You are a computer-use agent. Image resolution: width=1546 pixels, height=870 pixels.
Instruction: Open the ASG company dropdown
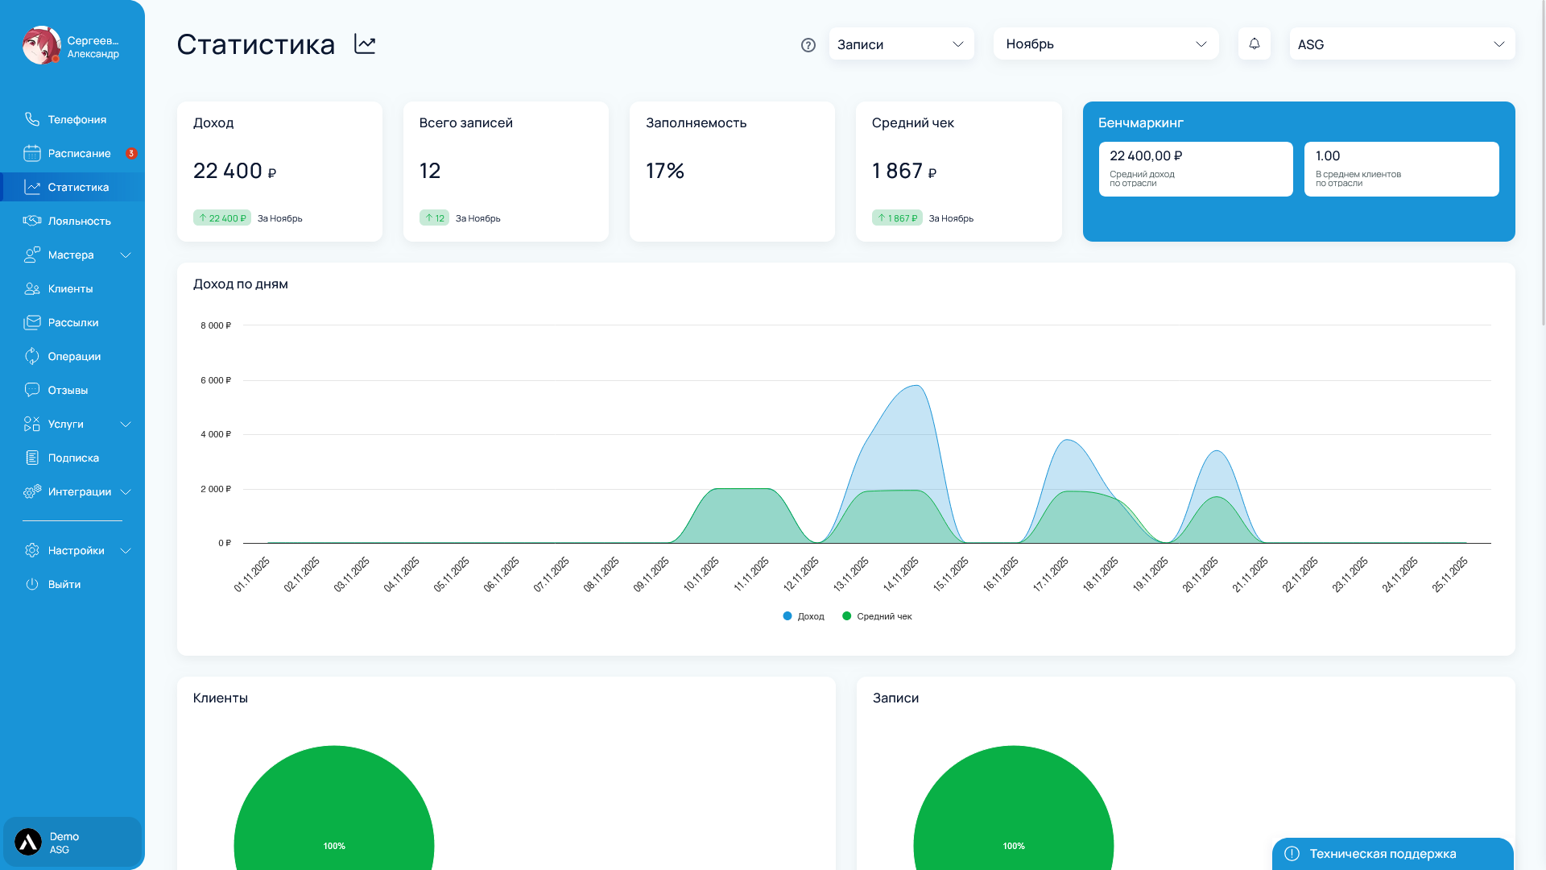click(1401, 44)
